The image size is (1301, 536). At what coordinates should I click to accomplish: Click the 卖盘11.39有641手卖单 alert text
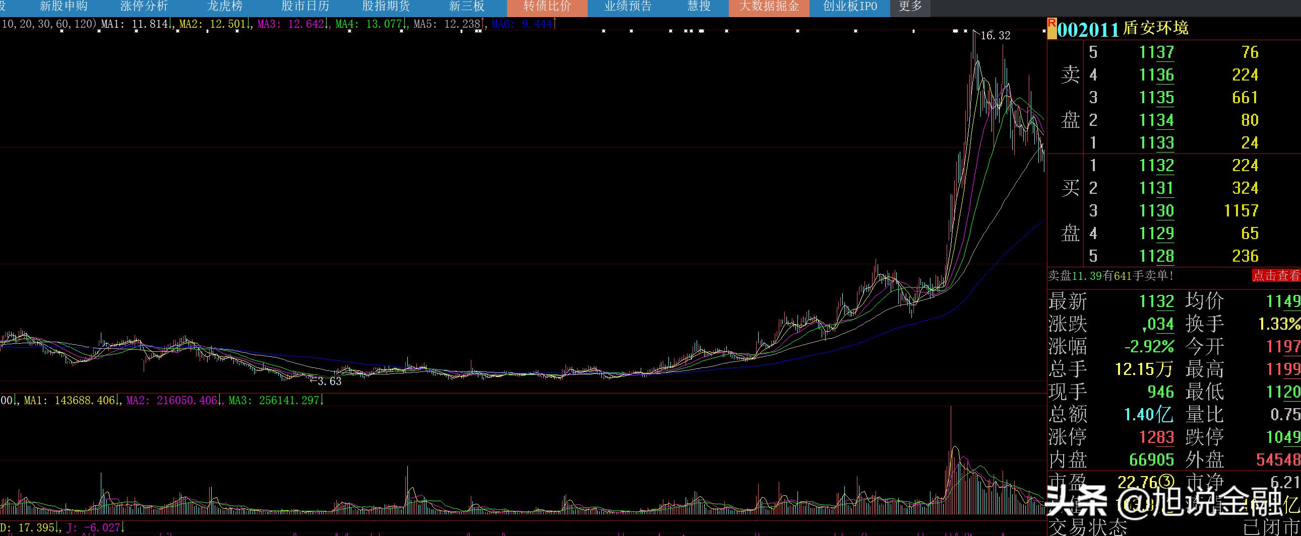1110,276
